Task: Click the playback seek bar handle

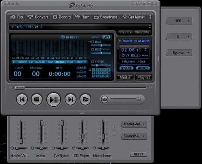Action: (x=20, y=88)
